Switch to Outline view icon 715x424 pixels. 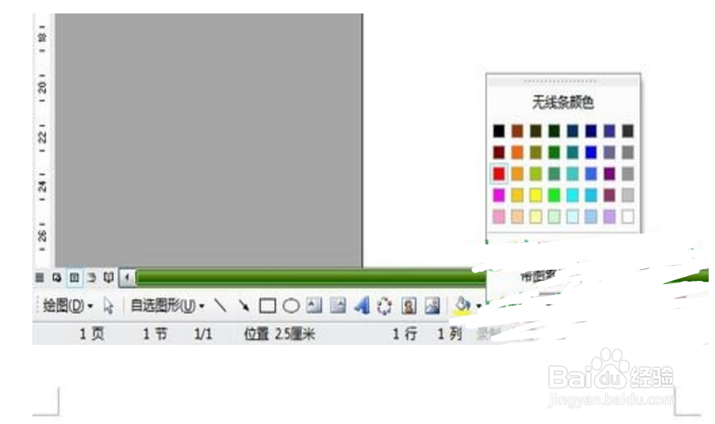pos(92,277)
